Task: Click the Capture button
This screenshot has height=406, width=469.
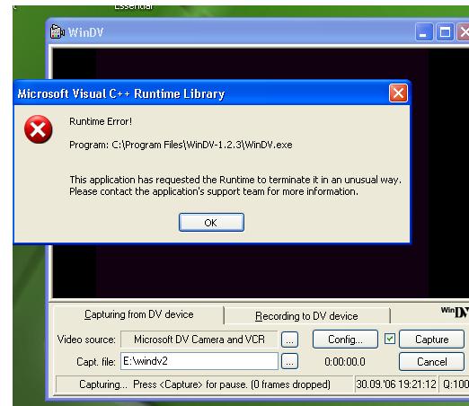Action: coord(431,340)
